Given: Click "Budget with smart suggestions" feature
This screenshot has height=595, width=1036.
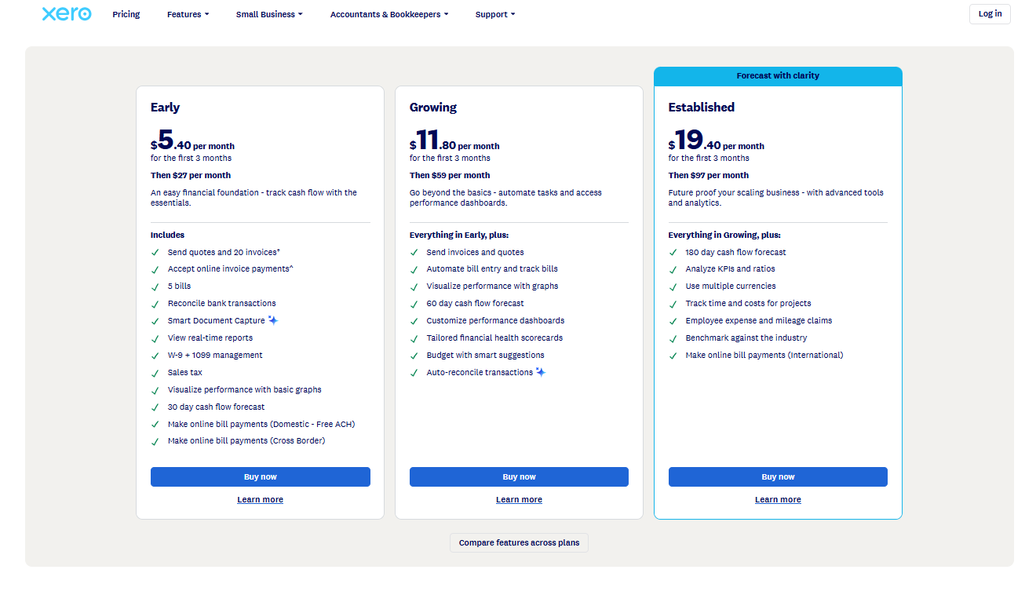Looking at the screenshot, I should click(x=486, y=355).
